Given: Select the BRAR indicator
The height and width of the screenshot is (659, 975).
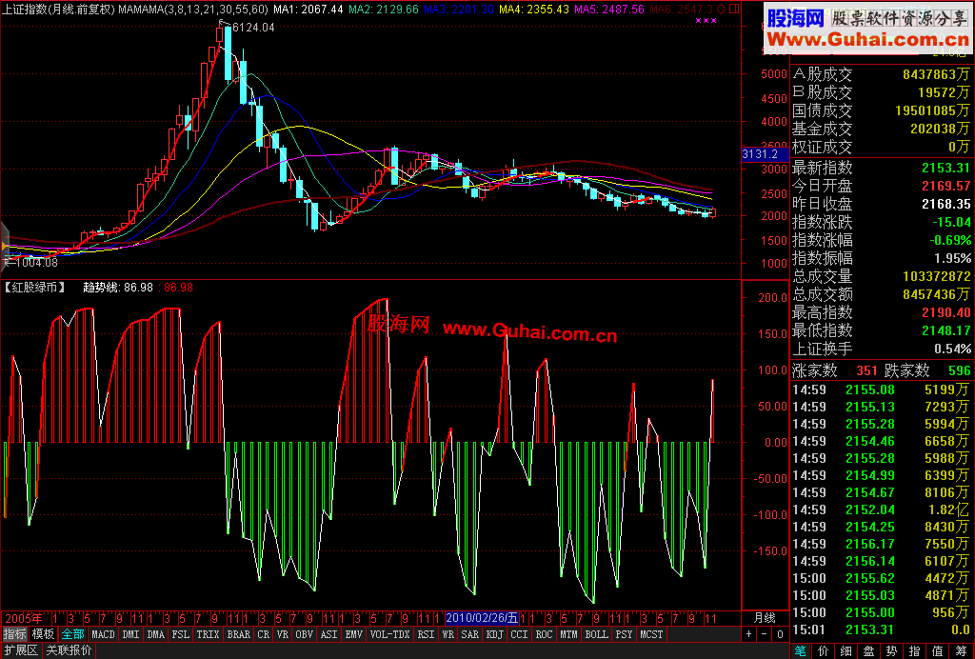Looking at the screenshot, I should coord(239,634).
